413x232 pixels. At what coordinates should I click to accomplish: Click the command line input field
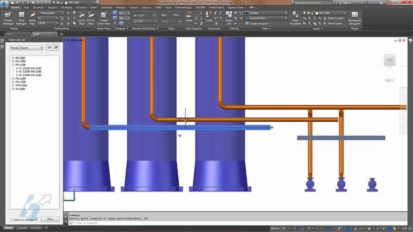[x=237, y=223]
